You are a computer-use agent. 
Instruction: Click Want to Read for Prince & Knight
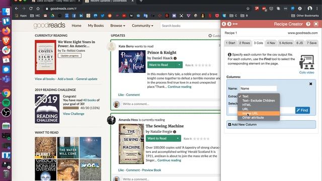click(x=162, y=65)
